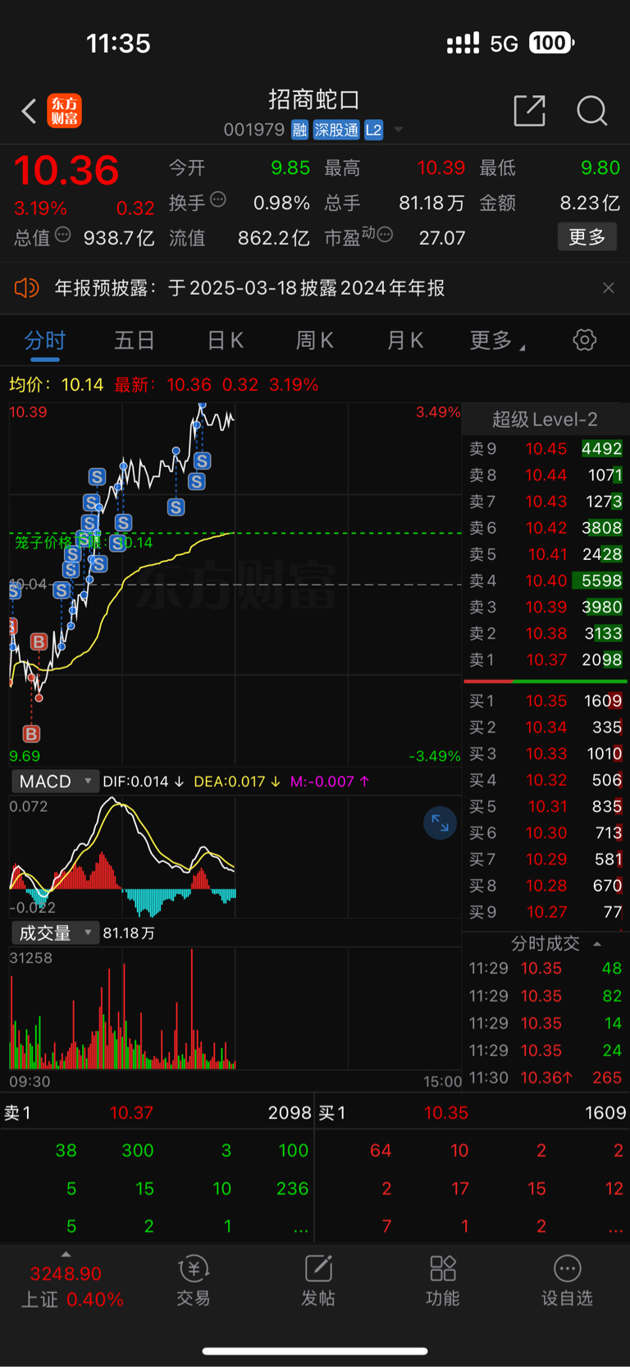Image resolution: width=630 pixels, height=1367 pixels.
Task: Open the 成交量 indicator dropdown
Action: tap(55, 933)
